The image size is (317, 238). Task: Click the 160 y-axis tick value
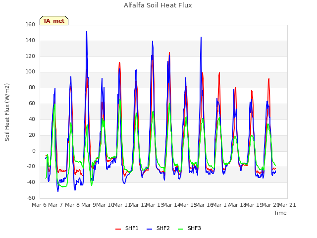click(30, 24)
